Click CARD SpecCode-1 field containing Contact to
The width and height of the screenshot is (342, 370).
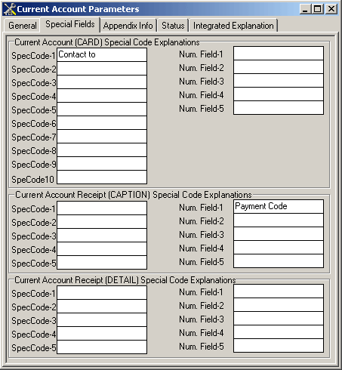pyautogui.click(x=102, y=54)
